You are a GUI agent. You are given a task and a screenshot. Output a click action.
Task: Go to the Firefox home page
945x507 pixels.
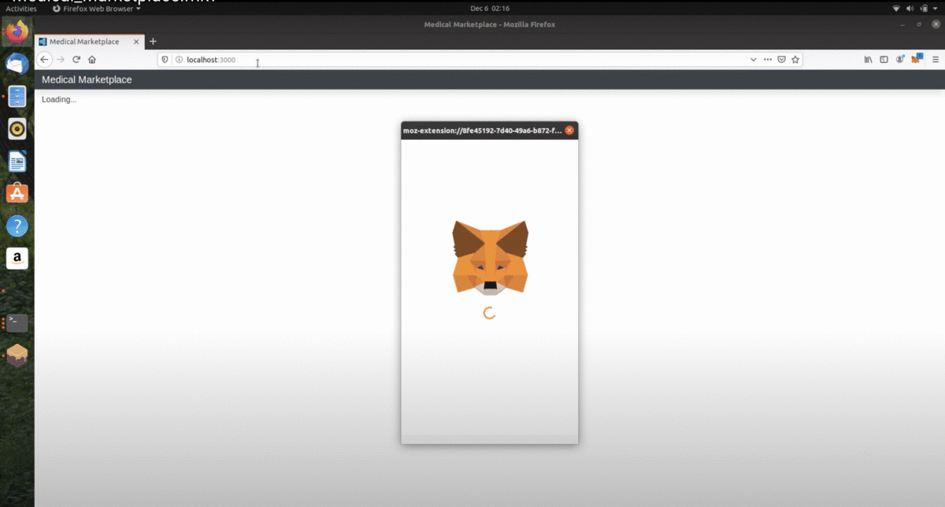tap(92, 60)
